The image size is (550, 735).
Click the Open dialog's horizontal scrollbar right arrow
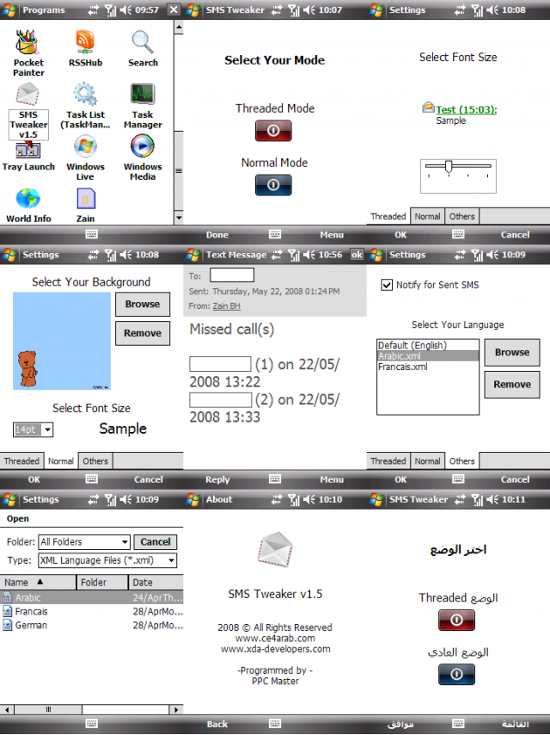click(x=176, y=709)
